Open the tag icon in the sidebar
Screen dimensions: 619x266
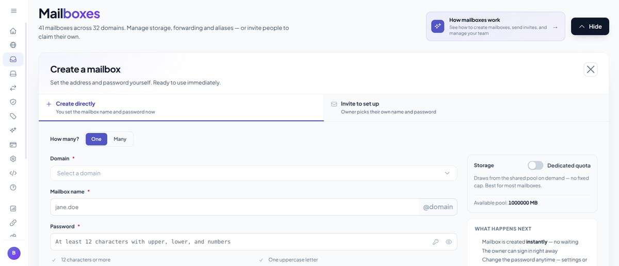click(13, 116)
